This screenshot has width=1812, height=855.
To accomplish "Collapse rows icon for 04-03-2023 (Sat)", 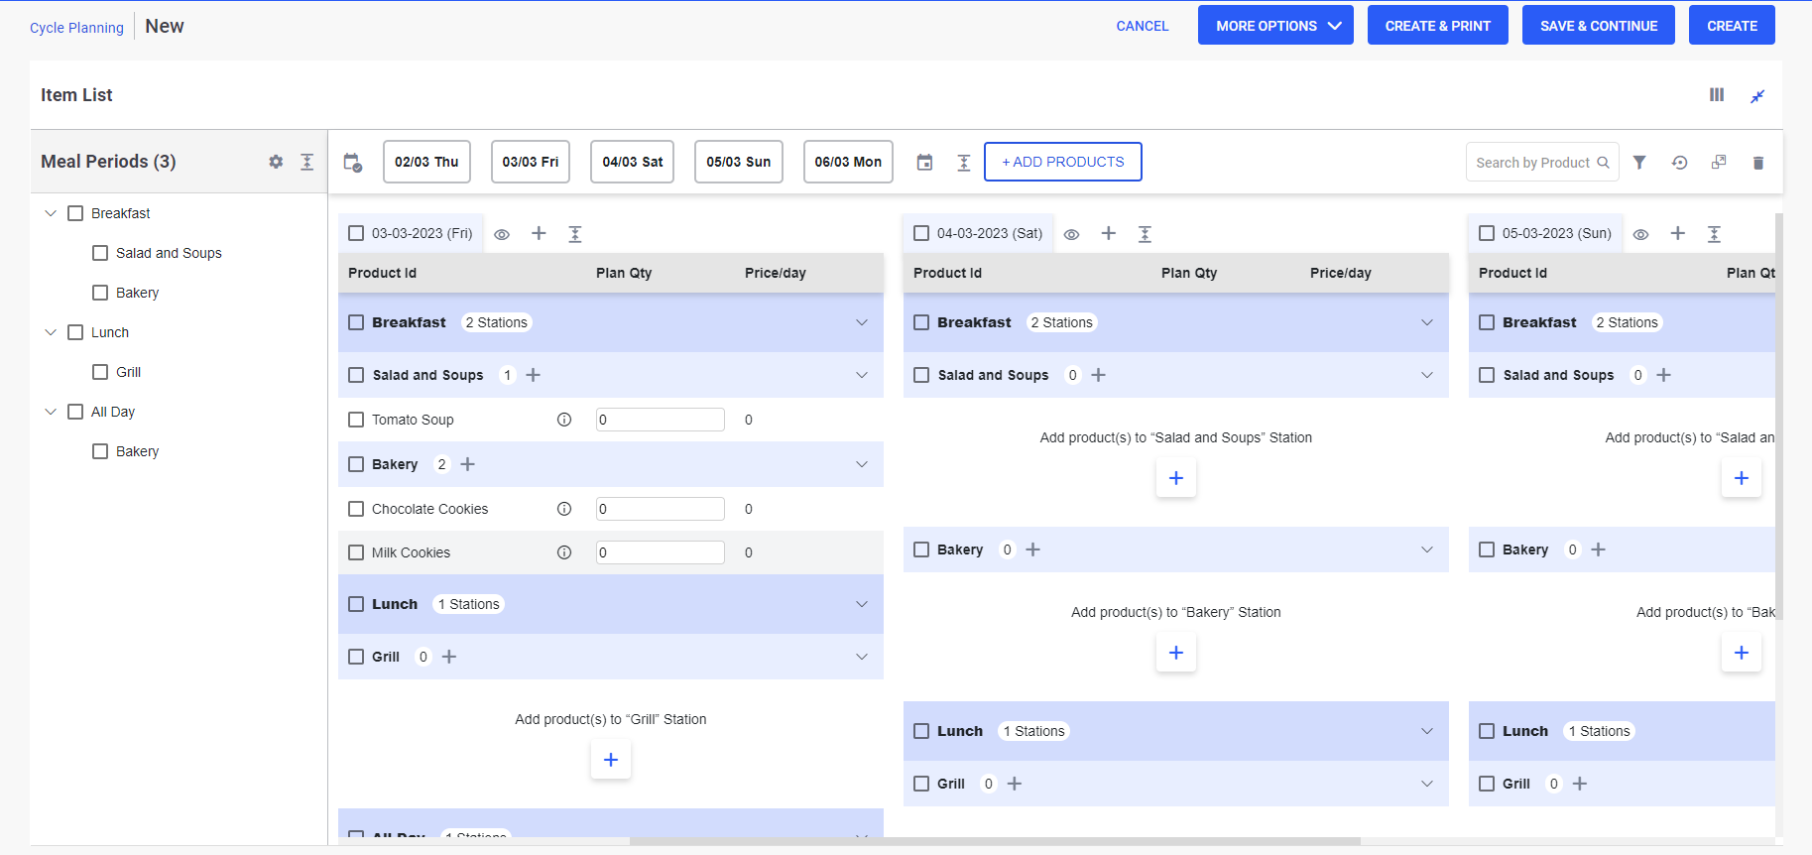I will pyautogui.click(x=1145, y=234).
